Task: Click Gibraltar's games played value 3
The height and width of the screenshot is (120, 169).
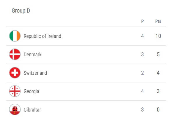Action: click(x=142, y=109)
